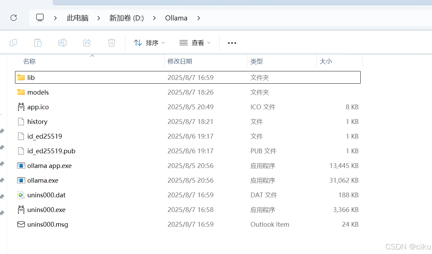Click the 8 KB size of app.ico
The height and width of the screenshot is (254, 432).
tap(352, 107)
